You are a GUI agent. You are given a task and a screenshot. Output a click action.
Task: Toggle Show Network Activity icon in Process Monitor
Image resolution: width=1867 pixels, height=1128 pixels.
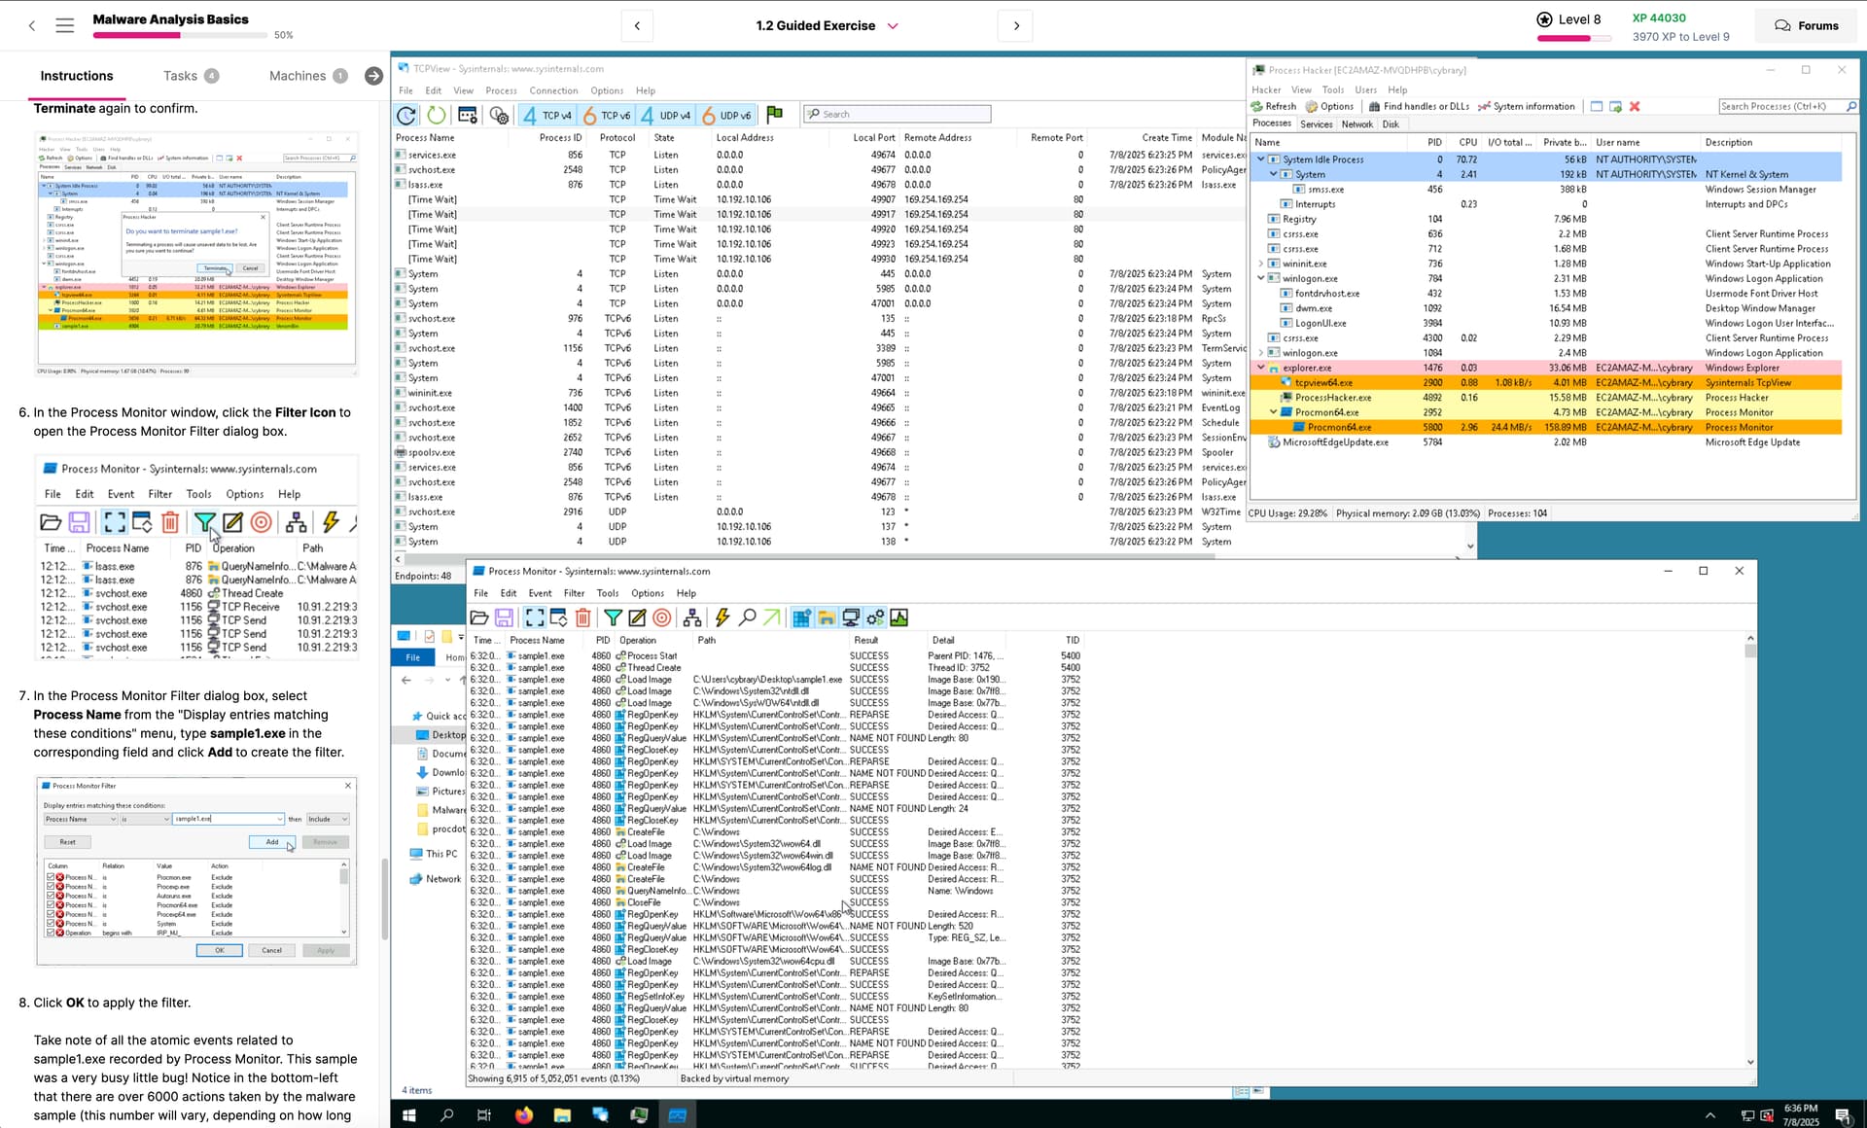click(x=851, y=617)
